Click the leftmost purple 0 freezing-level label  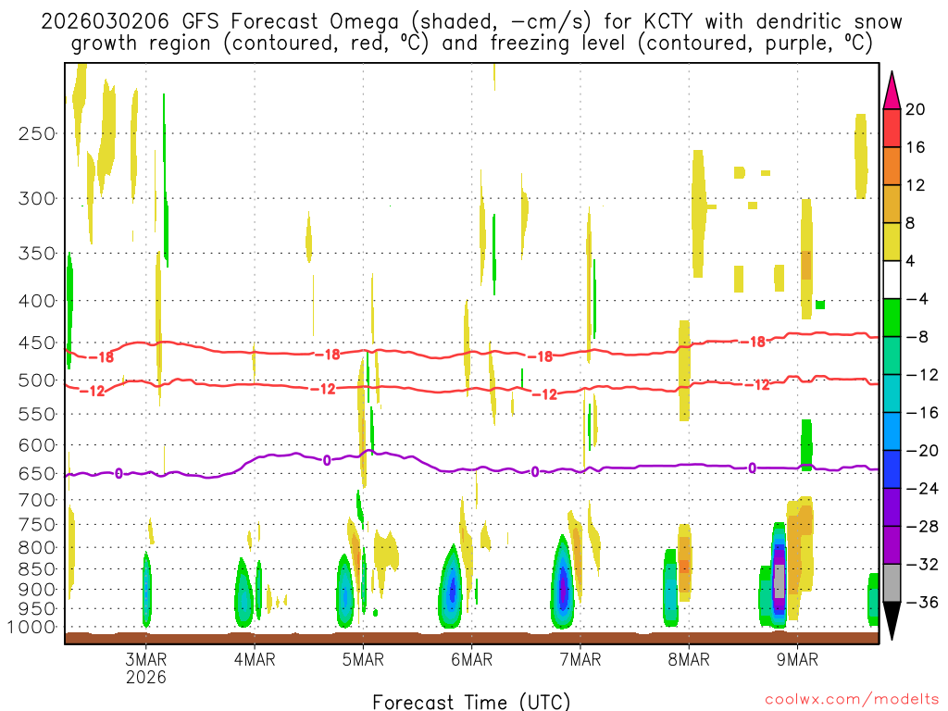(x=118, y=474)
